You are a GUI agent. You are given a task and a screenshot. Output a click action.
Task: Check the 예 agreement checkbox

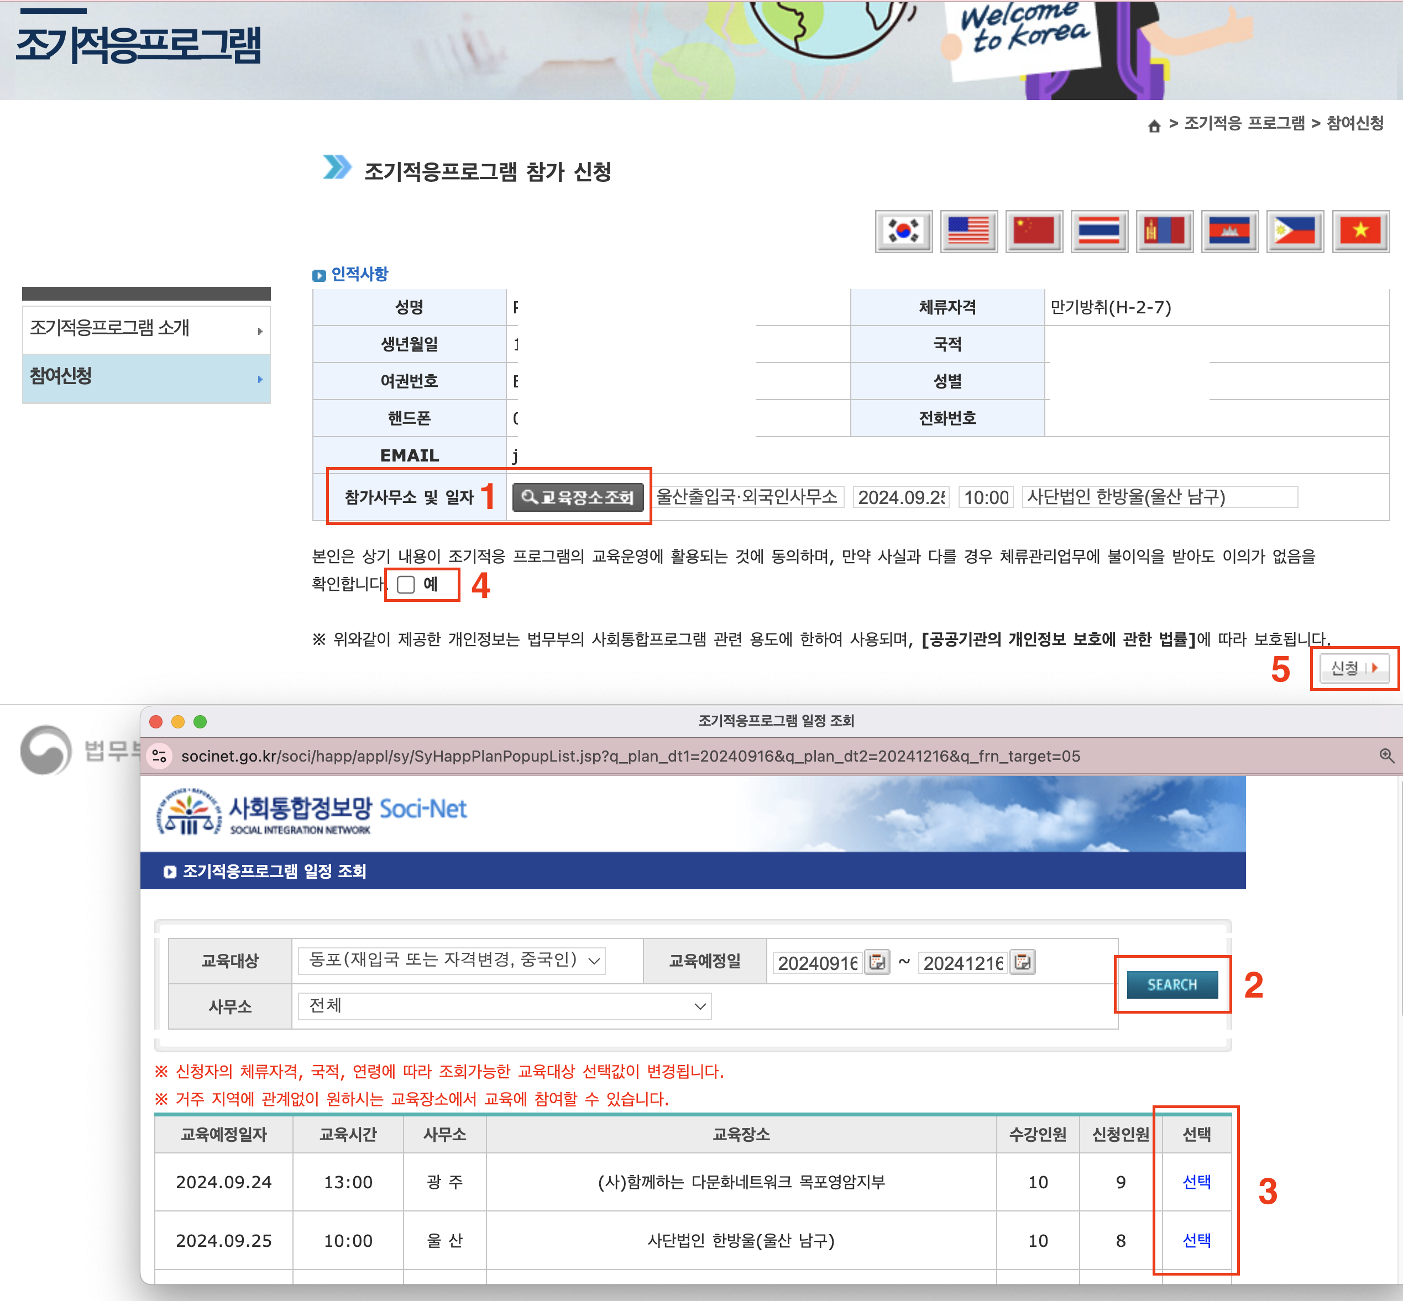click(406, 584)
